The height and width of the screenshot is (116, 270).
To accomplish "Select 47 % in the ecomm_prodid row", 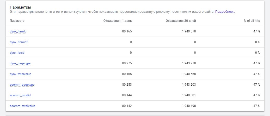I will [x=256, y=95].
